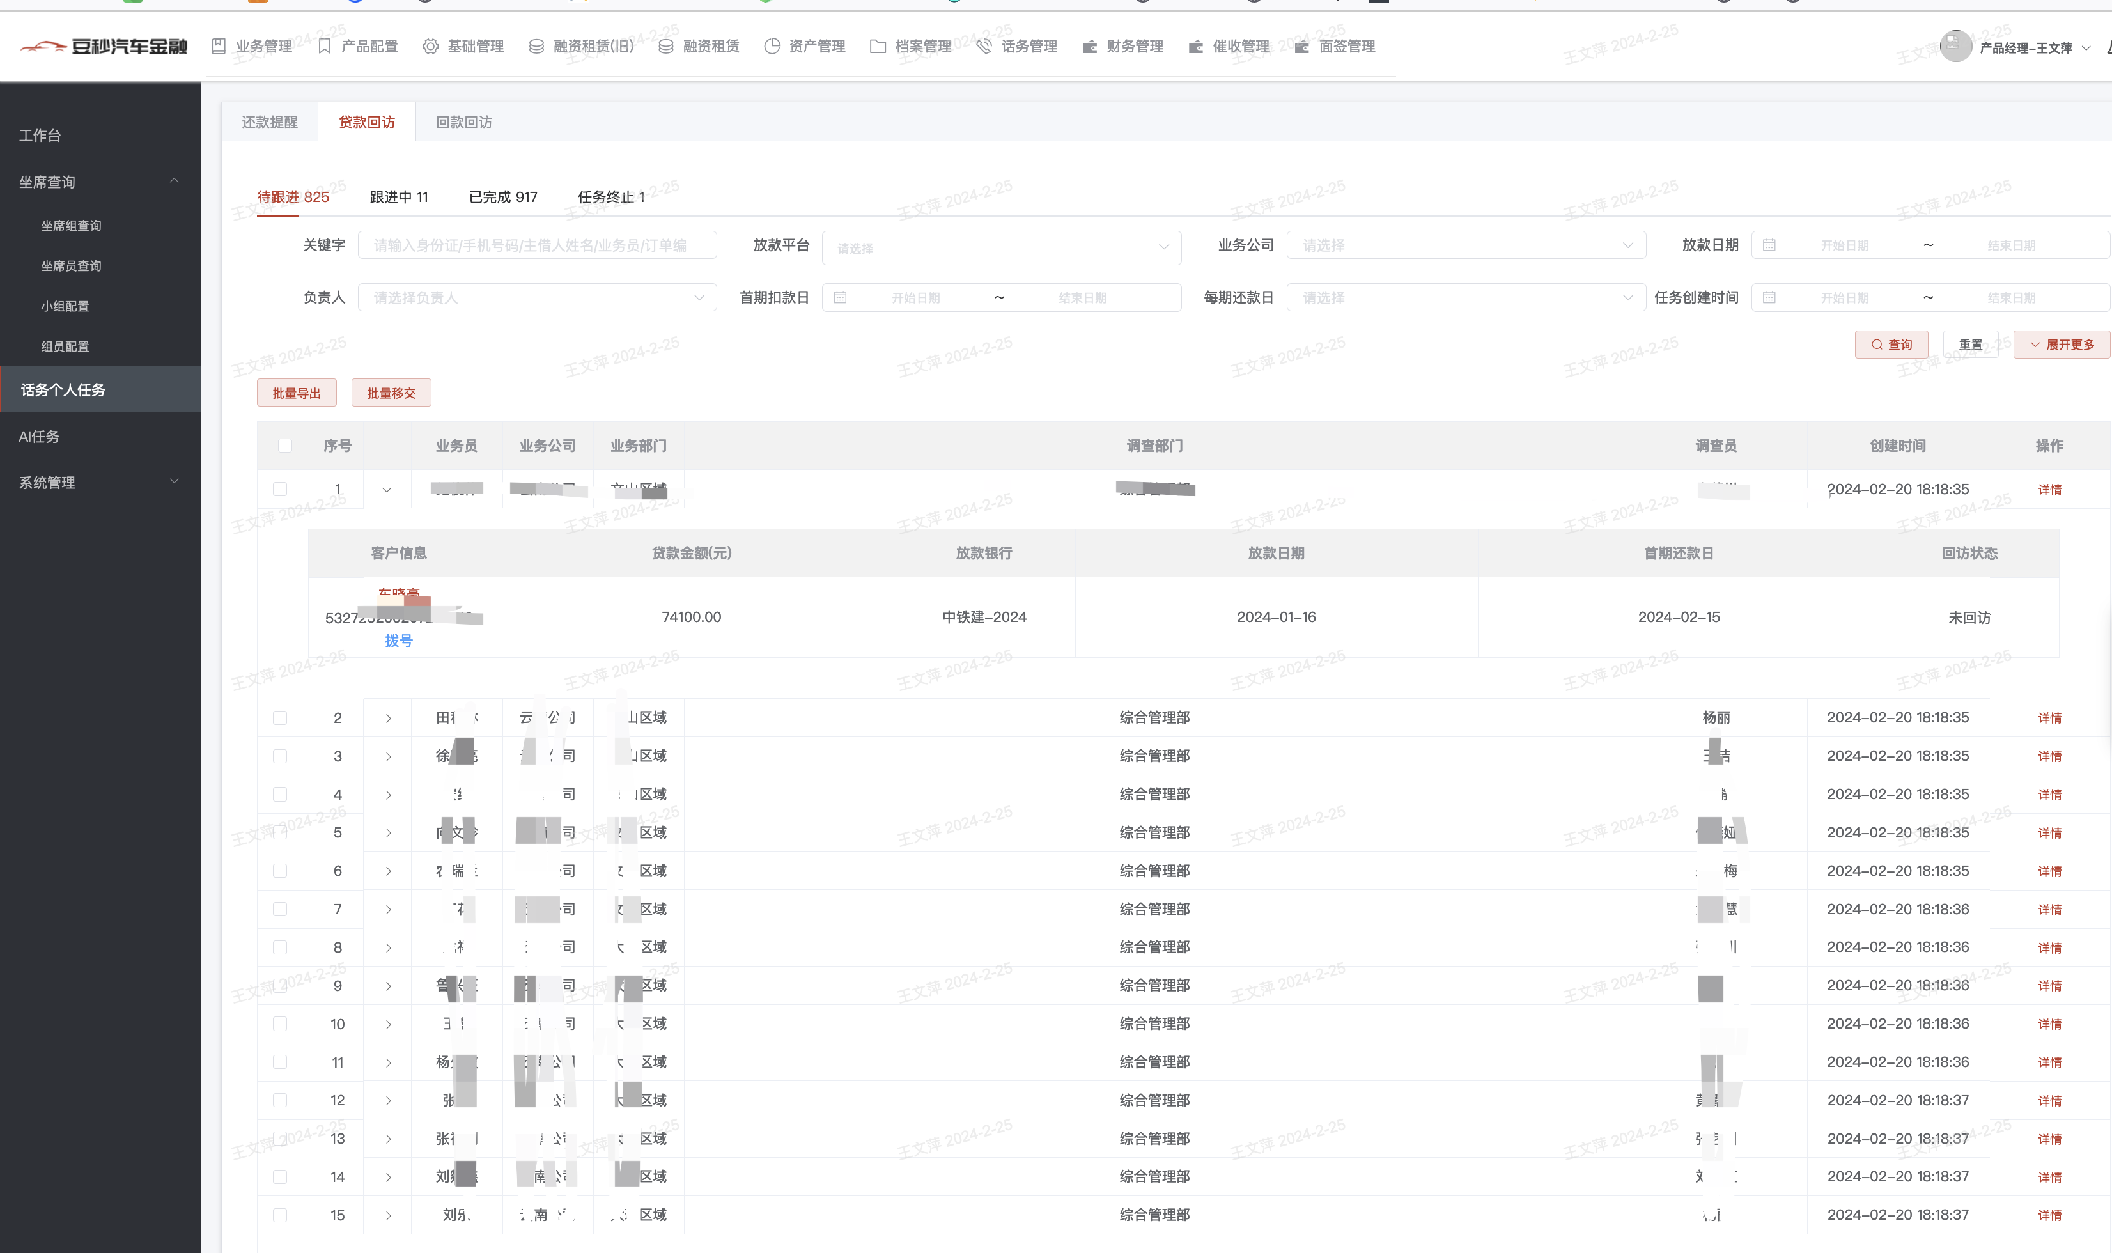Check the checkbox for row 2
The image size is (2112, 1253).
280,718
